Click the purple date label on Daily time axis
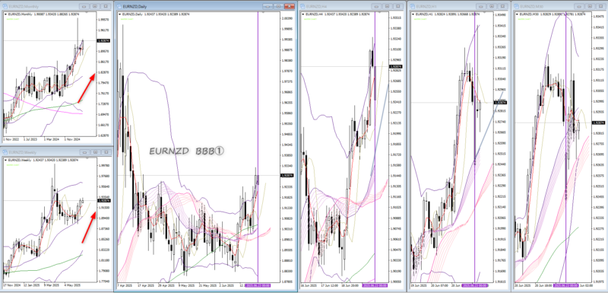Viewport: 608px width, 293px height. click(258, 285)
